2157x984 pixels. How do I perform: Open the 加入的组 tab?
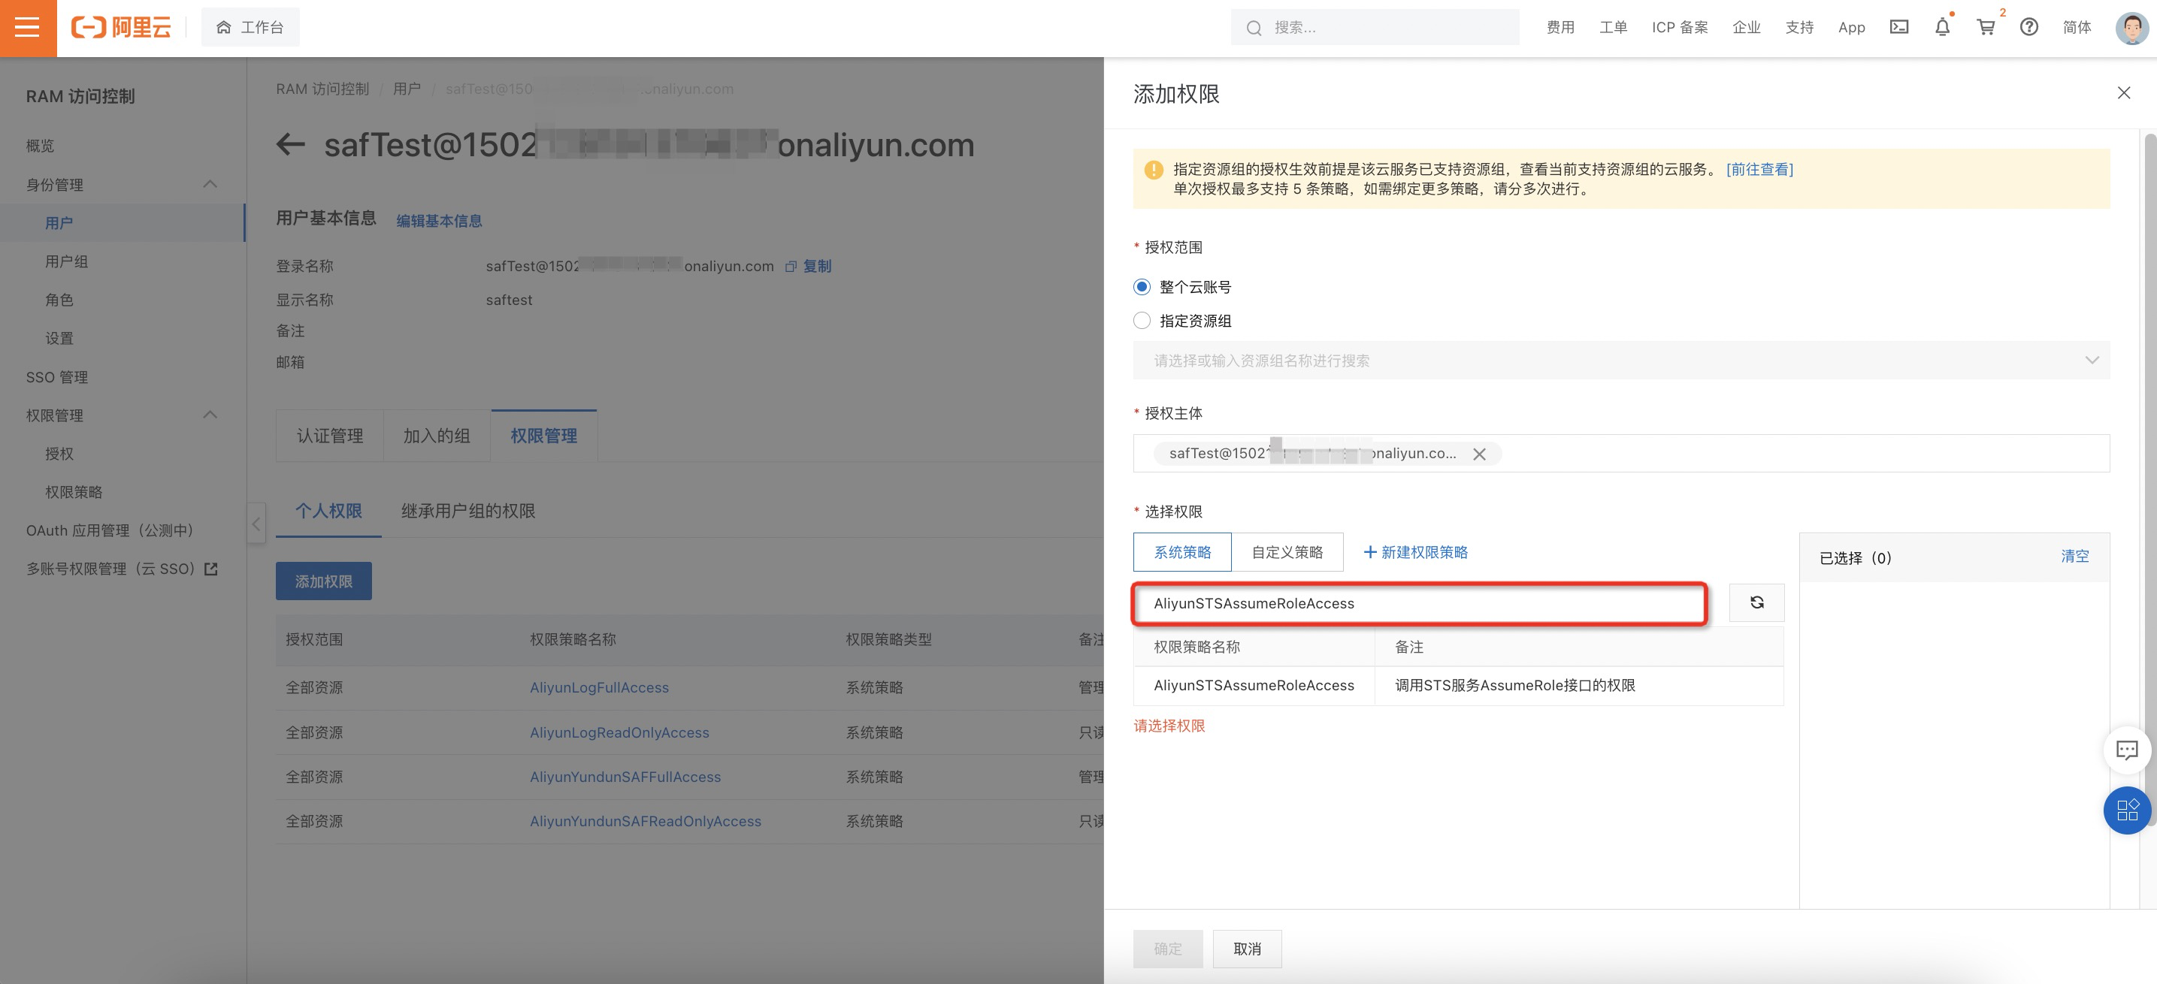click(x=436, y=436)
